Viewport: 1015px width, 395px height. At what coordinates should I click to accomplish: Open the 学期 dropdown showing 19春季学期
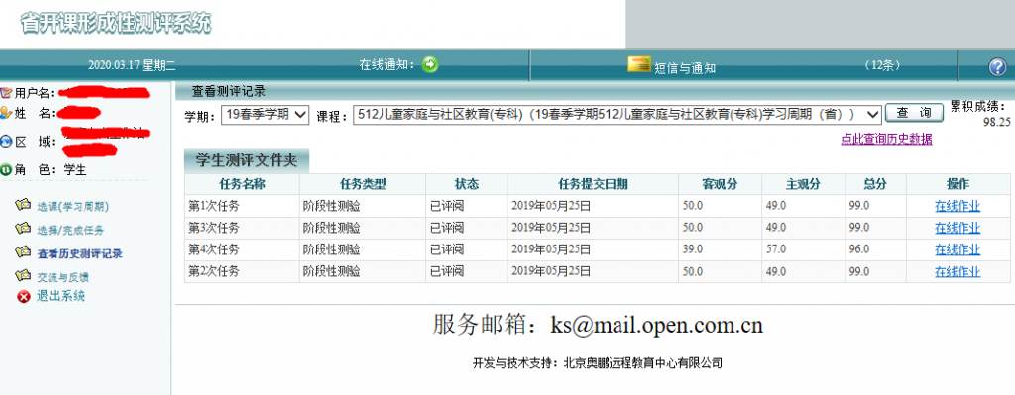266,115
